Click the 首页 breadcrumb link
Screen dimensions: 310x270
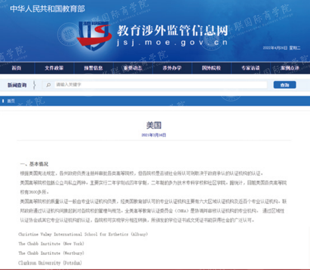point(11,101)
